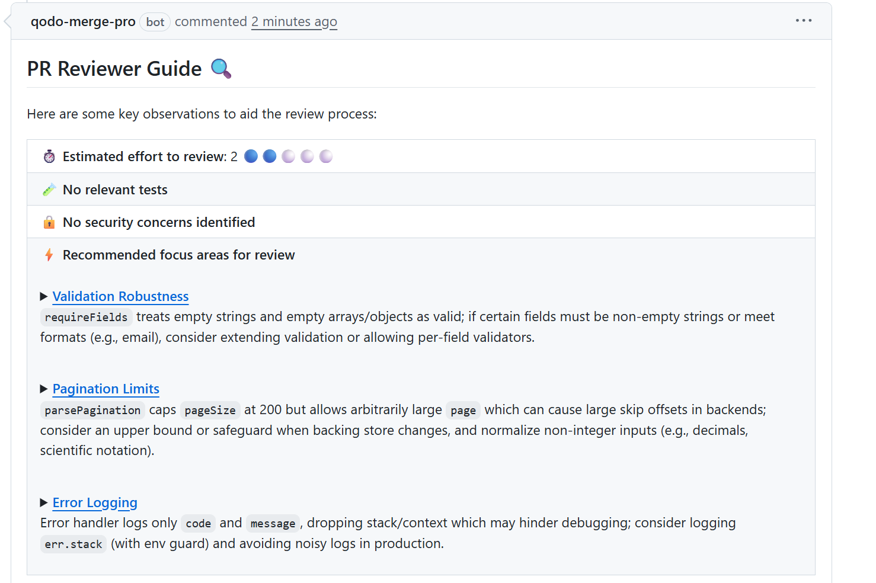This screenshot has width=876, height=583.
Task: Click the effort rating dots indicator
Action: [x=288, y=156]
